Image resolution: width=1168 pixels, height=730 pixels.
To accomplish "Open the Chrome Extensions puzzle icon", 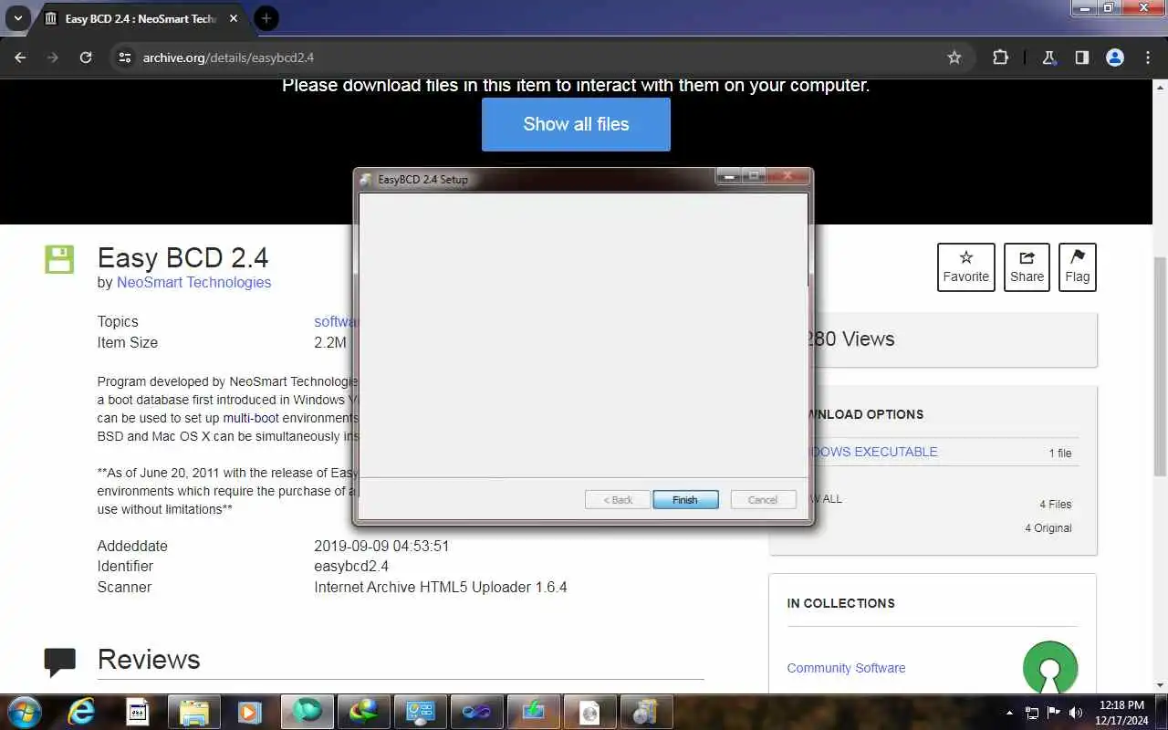I will pos(1000,57).
